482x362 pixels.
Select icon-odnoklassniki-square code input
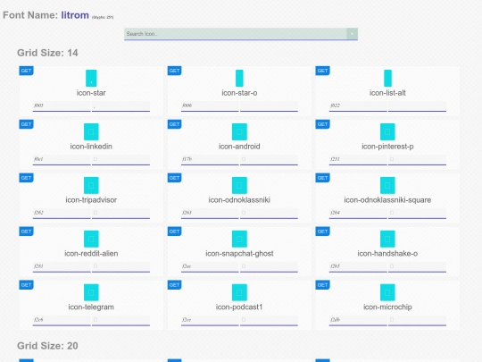pyautogui.click(x=358, y=213)
